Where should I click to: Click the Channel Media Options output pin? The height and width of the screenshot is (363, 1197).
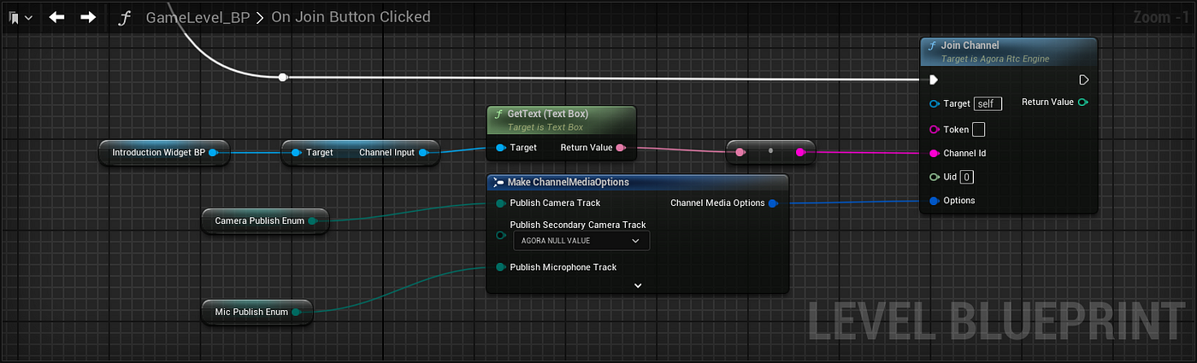pos(773,203)
